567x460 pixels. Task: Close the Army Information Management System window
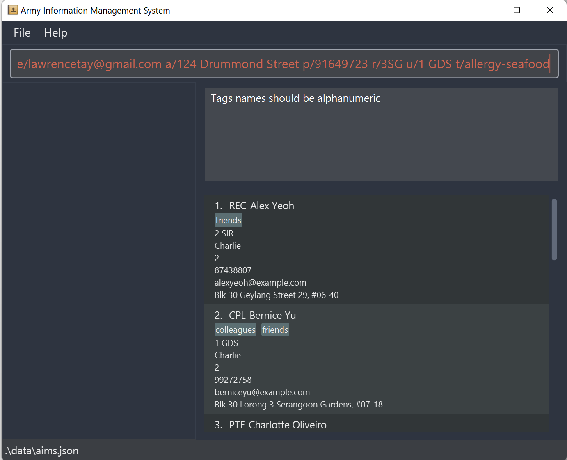coord(550,10)
